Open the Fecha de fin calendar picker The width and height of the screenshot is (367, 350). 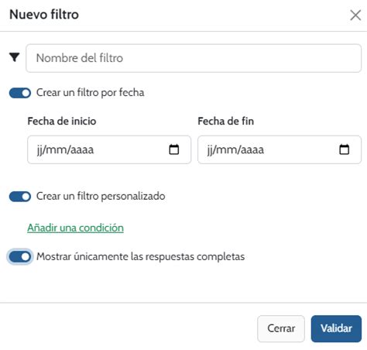point(344,149)
